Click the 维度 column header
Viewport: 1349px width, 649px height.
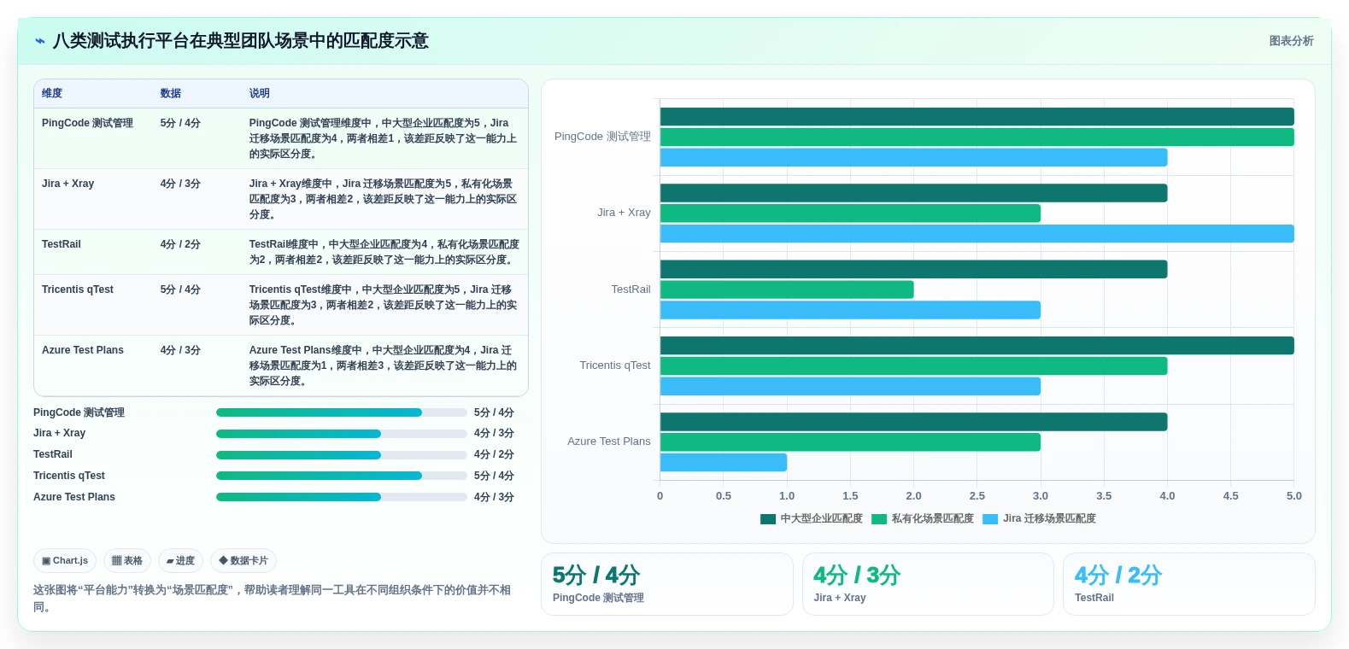52,93
